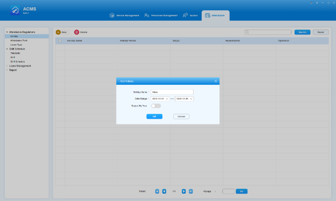Cancel the Add Holiday dialog
The width and height of the screenshot is (336, 201).
tap(181, 116)
